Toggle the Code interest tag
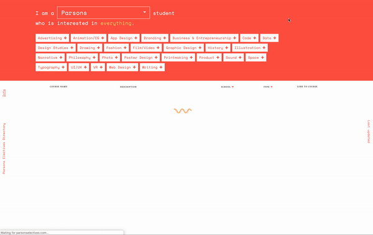This screenshot has width=373, height=235. tap(249, 38)
